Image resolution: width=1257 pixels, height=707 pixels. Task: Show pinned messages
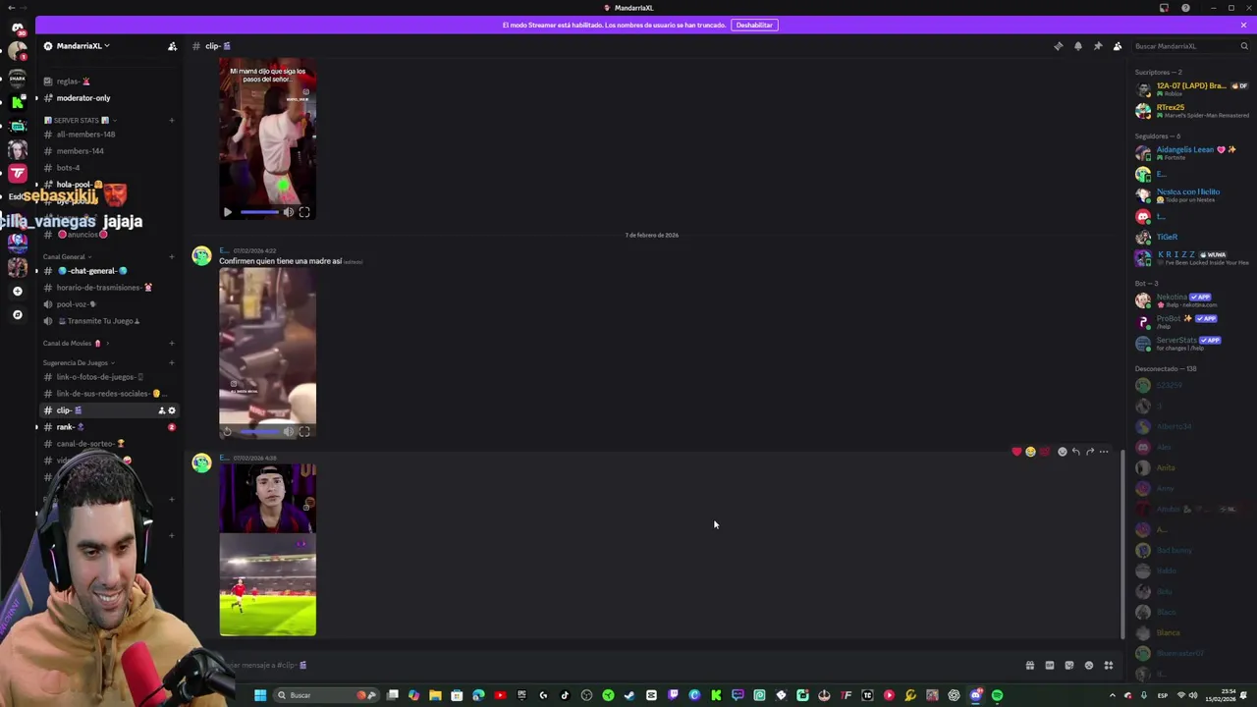click(1097, 46)
